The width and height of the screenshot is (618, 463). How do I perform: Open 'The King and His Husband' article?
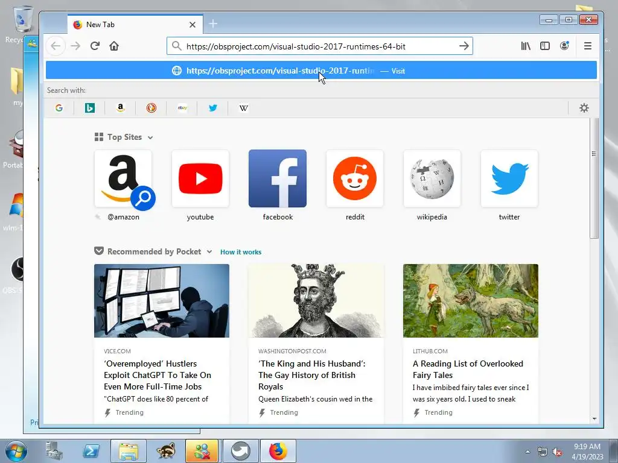312,375
